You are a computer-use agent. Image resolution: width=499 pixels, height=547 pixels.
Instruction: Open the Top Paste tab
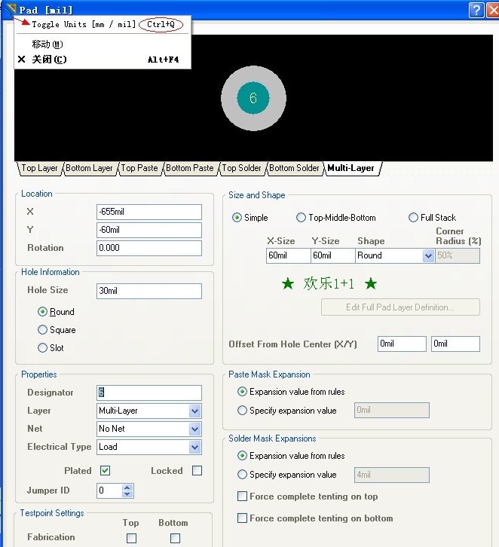click(x=139, y=168)
